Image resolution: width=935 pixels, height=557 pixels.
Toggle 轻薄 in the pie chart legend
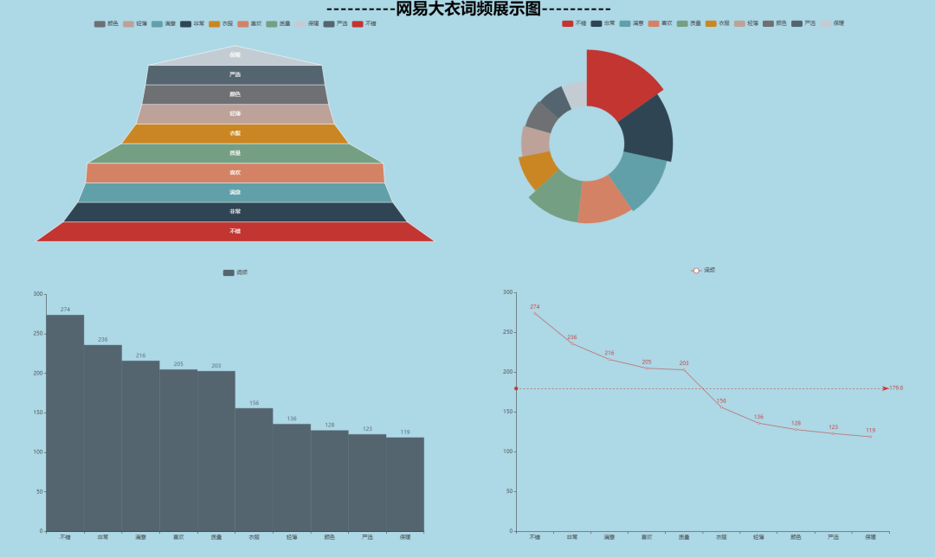click(746, 23)
